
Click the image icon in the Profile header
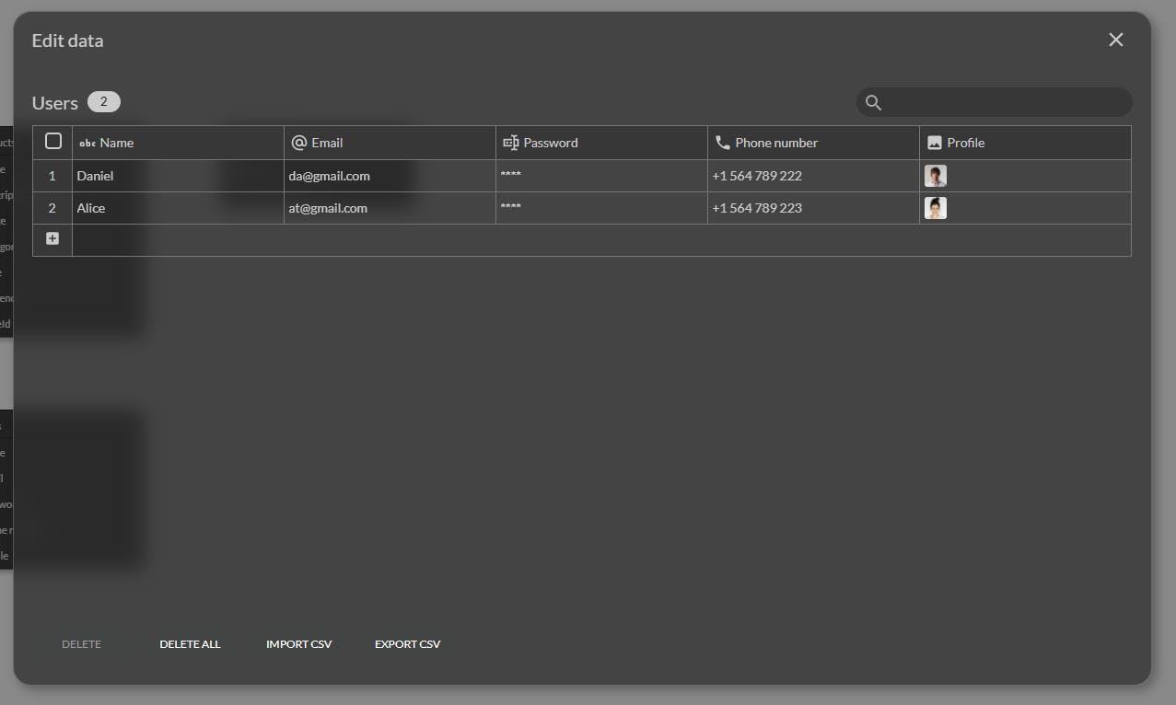pos(935,143)
